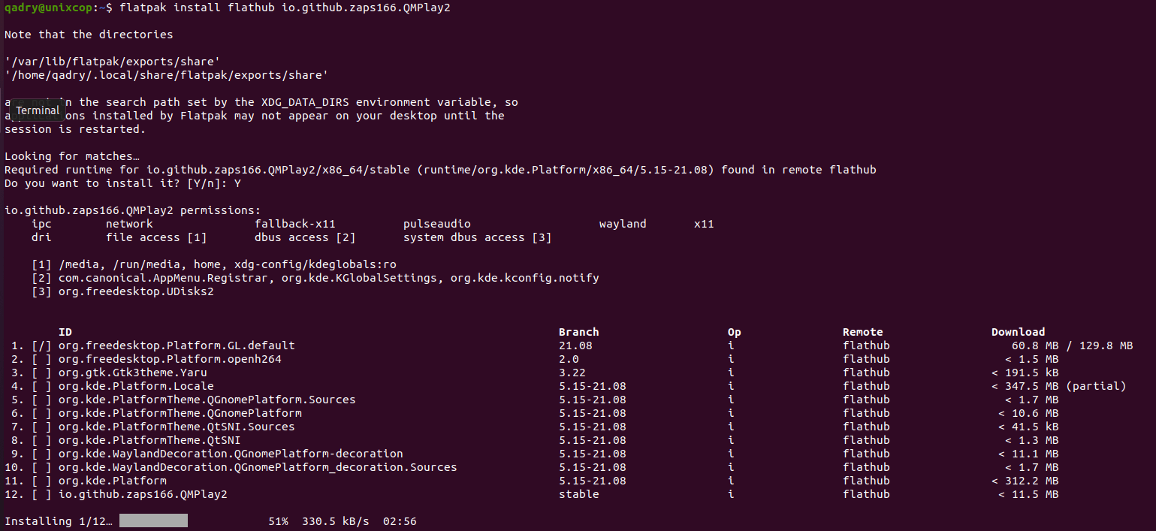Click the 'file access [1]' permission

(156, 237)
